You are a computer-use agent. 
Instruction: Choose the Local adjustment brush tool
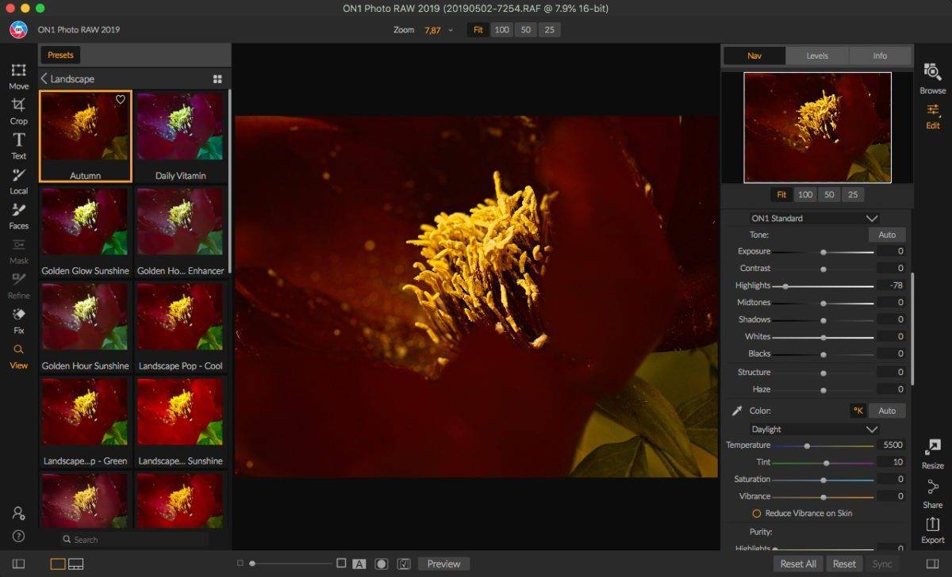click(18, 180)
